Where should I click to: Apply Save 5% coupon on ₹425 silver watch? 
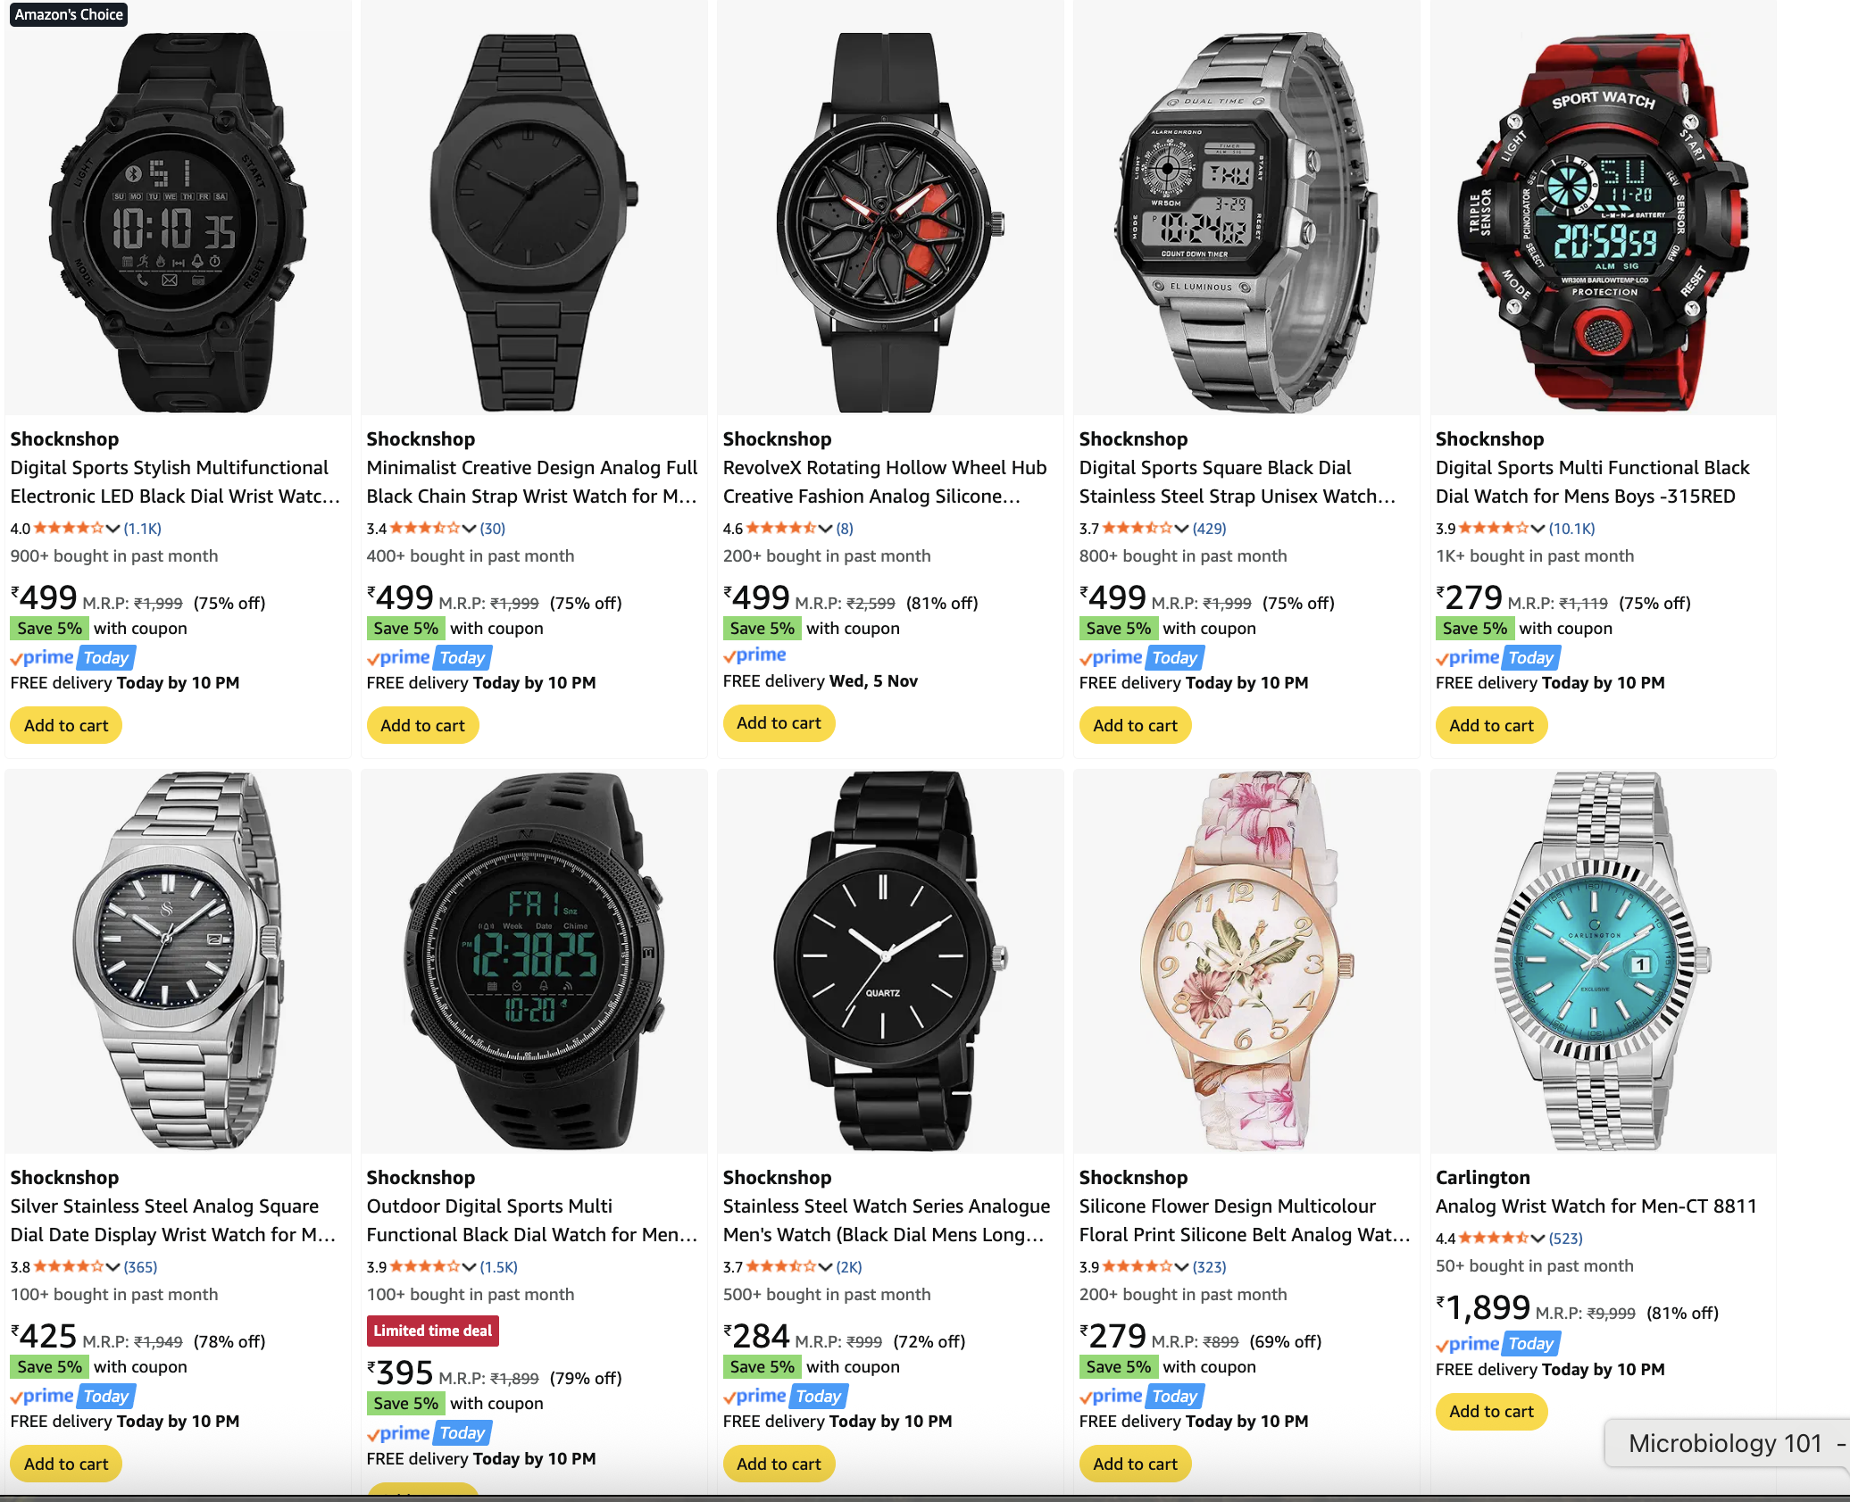[x=49, y=1367]
